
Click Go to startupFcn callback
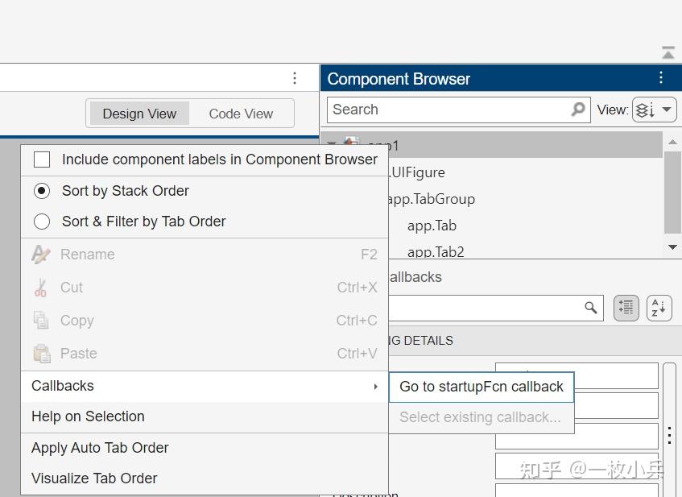pos(481,387)
